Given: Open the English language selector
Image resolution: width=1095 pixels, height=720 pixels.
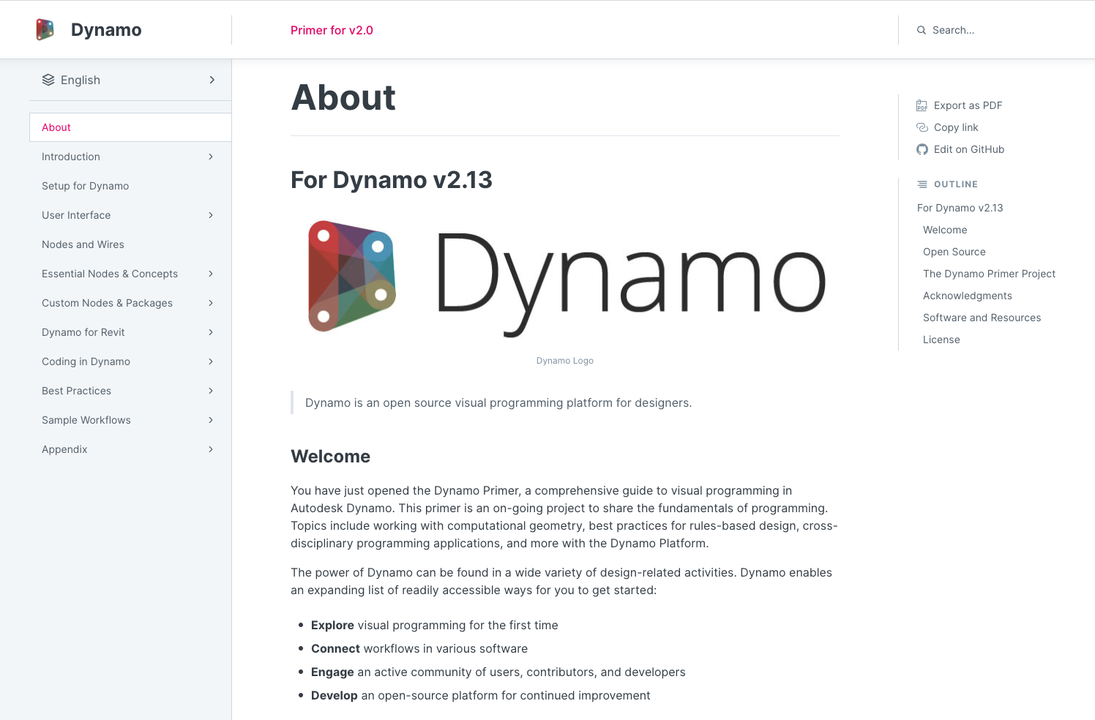Looking at the screenshot, I should click(130, 80).
